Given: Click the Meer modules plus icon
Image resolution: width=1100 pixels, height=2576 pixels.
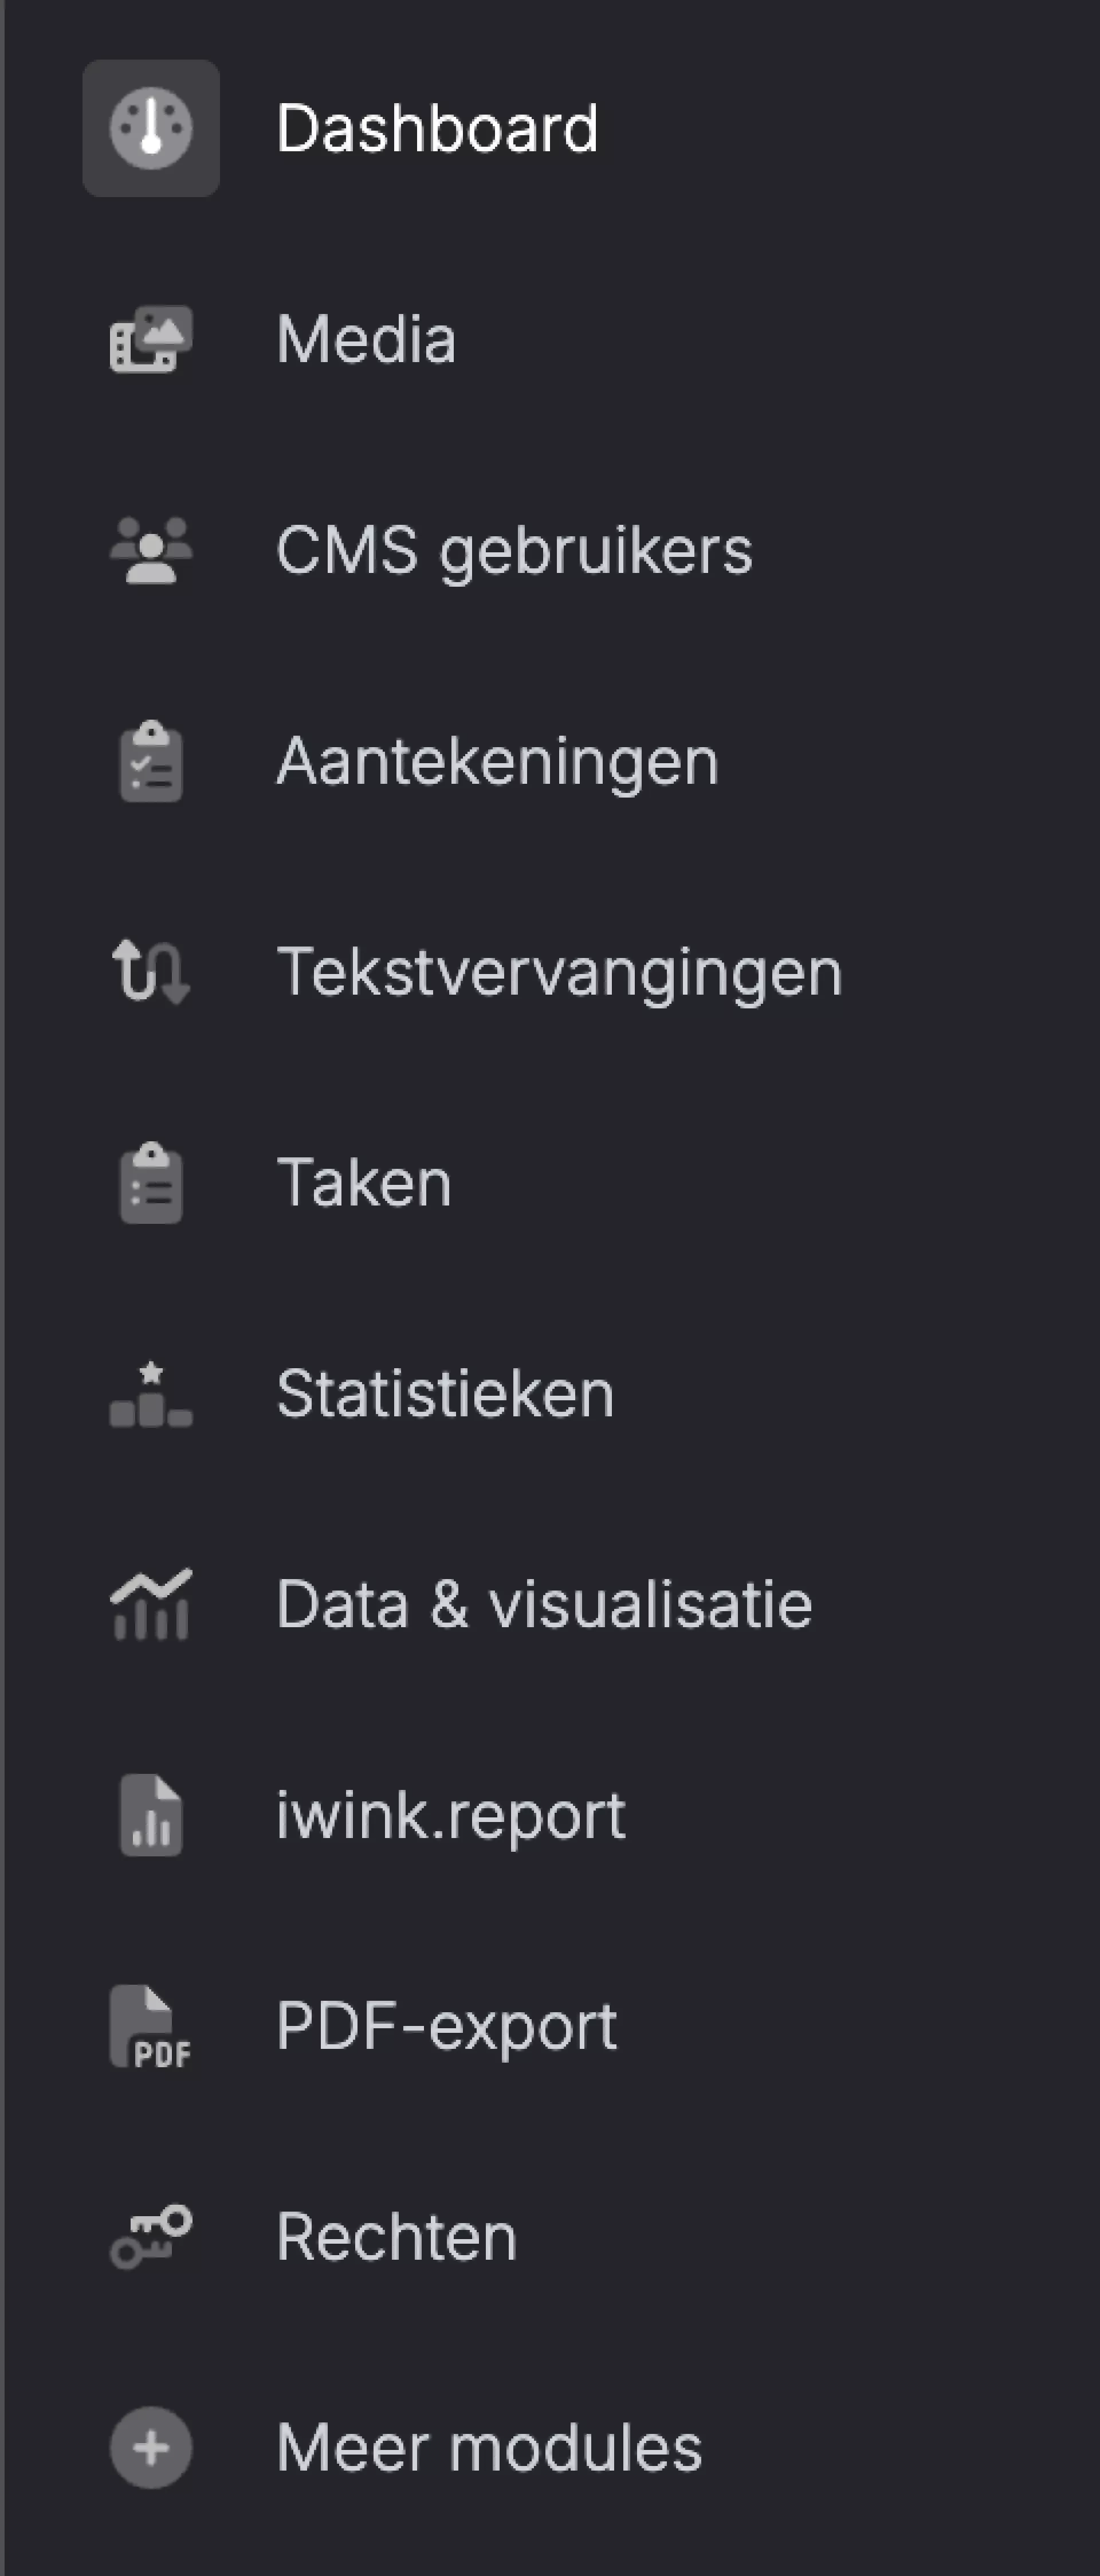Looking at the screenshot, I should 151,2448.
